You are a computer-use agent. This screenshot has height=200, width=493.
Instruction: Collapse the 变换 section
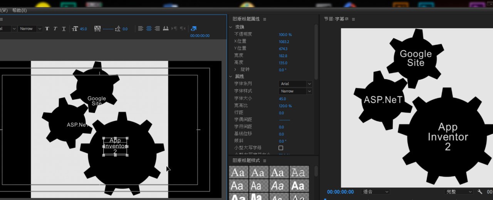(x=231, y=27)
